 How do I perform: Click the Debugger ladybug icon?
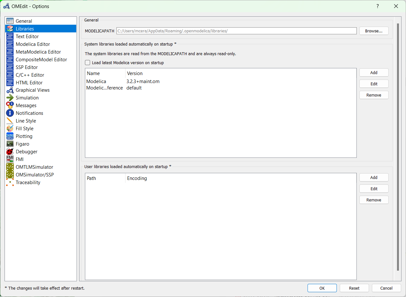pos(10,152)
